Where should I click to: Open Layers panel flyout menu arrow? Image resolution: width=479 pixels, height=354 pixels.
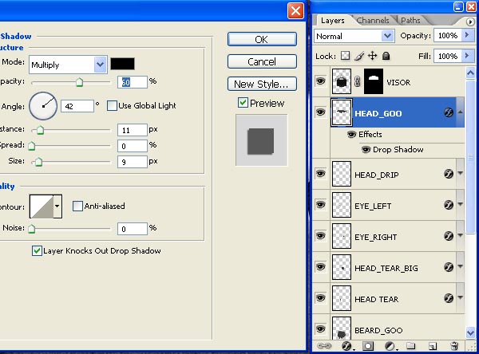(x=470, y=22)
